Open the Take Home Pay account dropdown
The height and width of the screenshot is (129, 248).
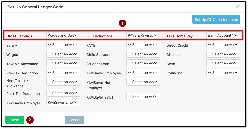(223, 35)
